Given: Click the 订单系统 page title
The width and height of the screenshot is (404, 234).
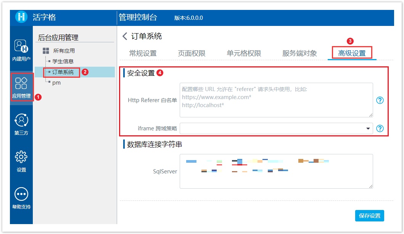Looking at the screenshot, I should pos(146,36).
